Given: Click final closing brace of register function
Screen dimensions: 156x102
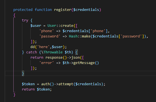Looking at the screenshot, I should coord(14,95).
